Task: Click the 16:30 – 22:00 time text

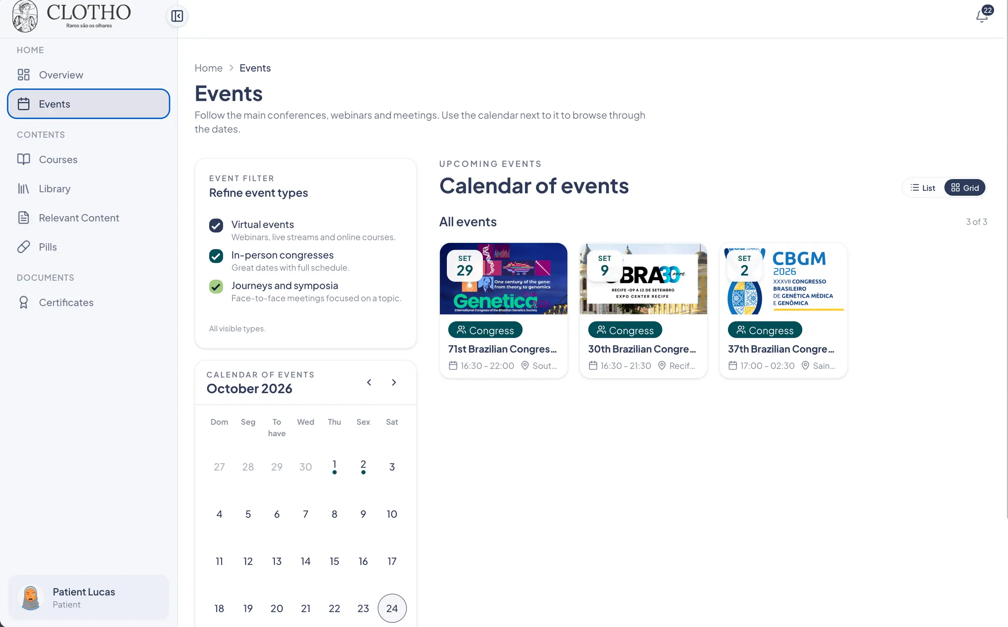Action: pos(487,366)
